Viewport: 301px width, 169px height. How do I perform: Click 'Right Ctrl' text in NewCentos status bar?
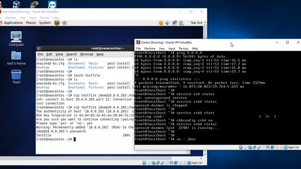[x=197, y=163]
